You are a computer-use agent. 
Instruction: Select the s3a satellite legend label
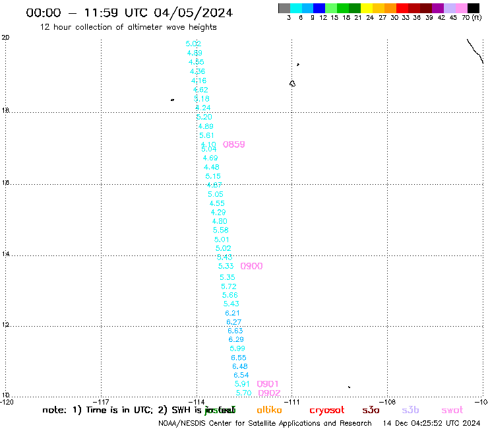click(371, 410)
